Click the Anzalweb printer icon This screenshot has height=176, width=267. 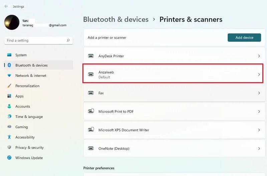click(x=91, y=74)
